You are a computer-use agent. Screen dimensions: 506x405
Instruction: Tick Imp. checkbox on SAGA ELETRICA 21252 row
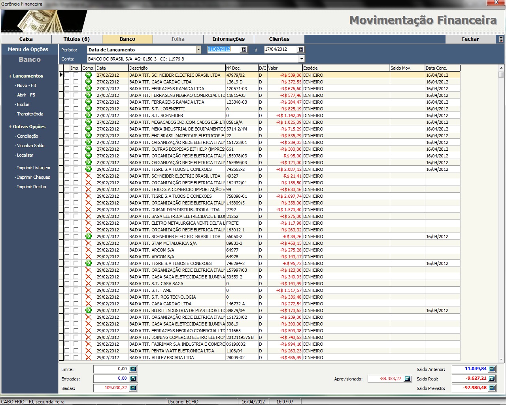[x=76, y=216]
